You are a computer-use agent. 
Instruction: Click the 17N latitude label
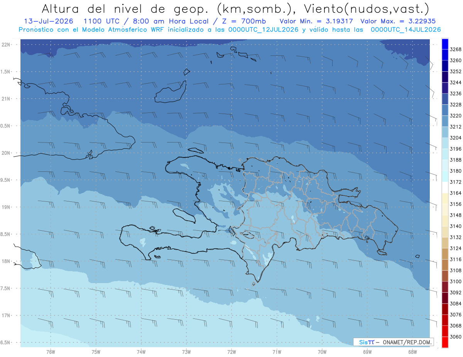[6, 315]
